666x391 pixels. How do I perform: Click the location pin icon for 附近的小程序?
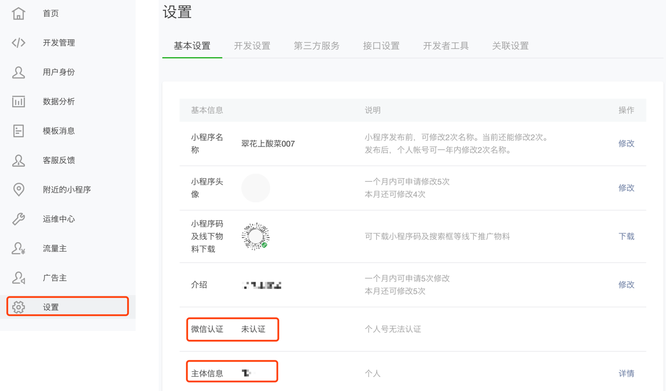pos(18,190)
